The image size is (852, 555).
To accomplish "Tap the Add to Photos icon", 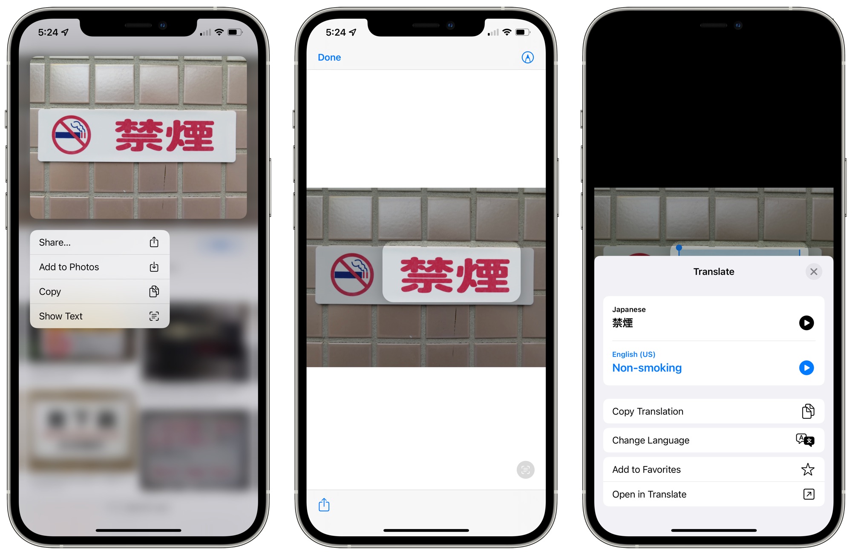I will pos(154,267).
